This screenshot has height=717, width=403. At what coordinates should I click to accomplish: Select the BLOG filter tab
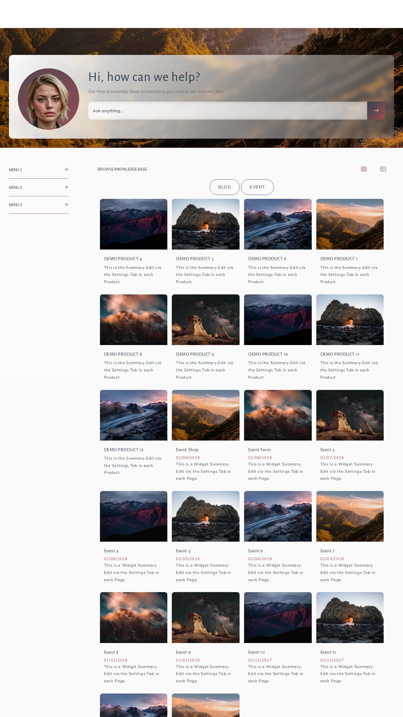coord(224,187)
